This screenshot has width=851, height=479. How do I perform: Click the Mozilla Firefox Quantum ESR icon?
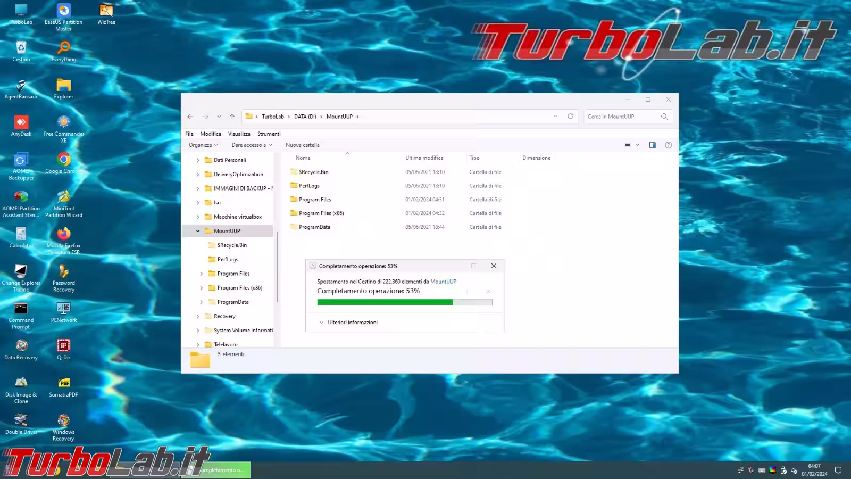tap(63, 235)
